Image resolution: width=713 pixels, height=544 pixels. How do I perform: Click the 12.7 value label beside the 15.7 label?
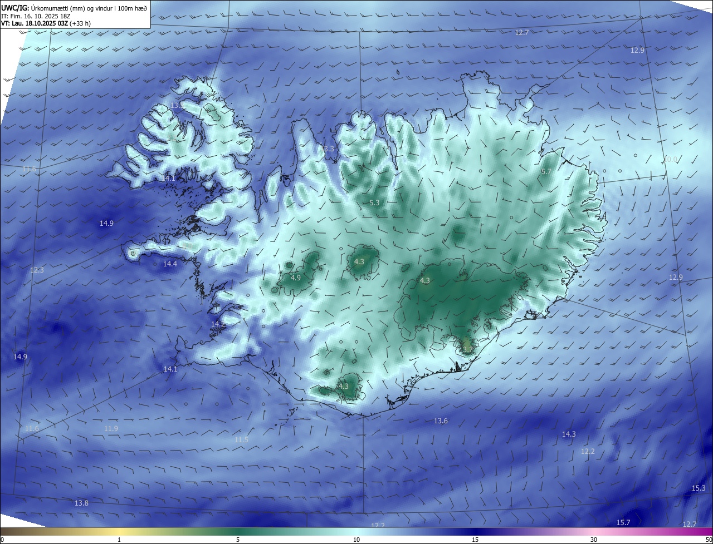pyautogui.click(x=690, y=524)
